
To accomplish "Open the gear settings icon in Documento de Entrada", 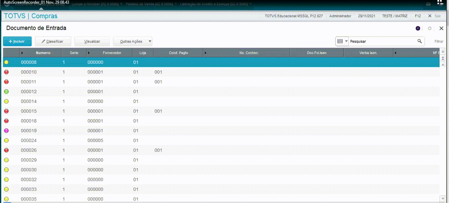I will point(430,28).
